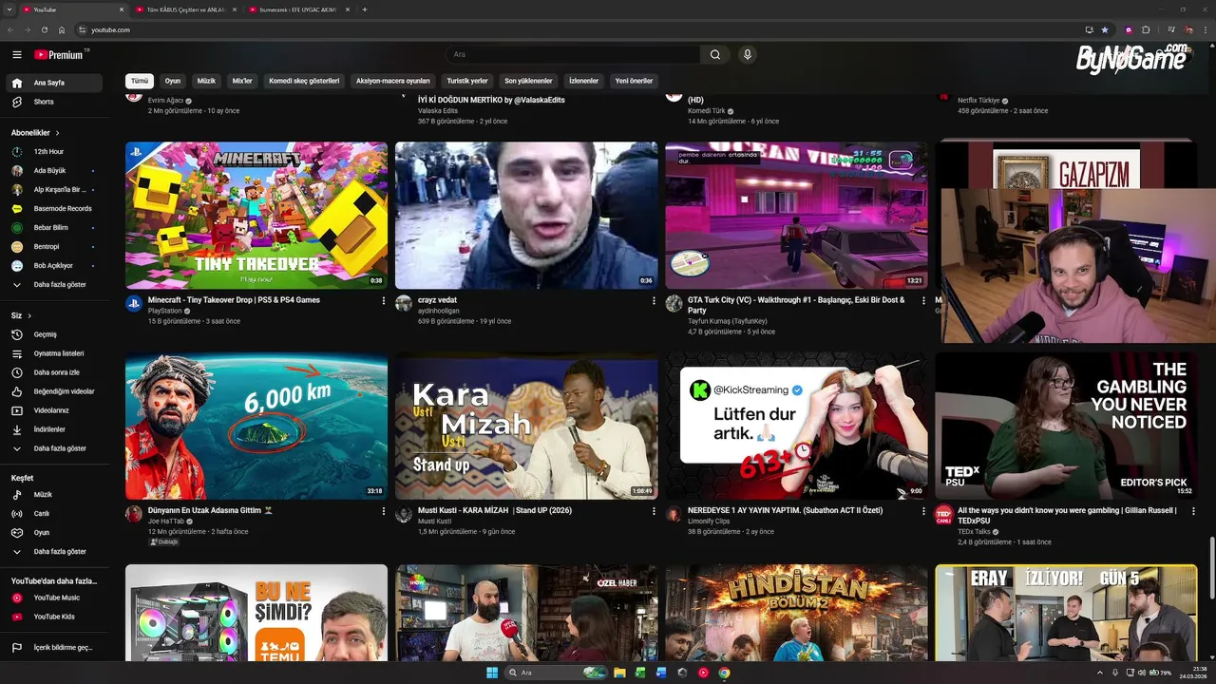The height and width of the screenshot is (684, 1216).
Task: Play Kara Mizah Stand up thumbnail
Action: 526,427
